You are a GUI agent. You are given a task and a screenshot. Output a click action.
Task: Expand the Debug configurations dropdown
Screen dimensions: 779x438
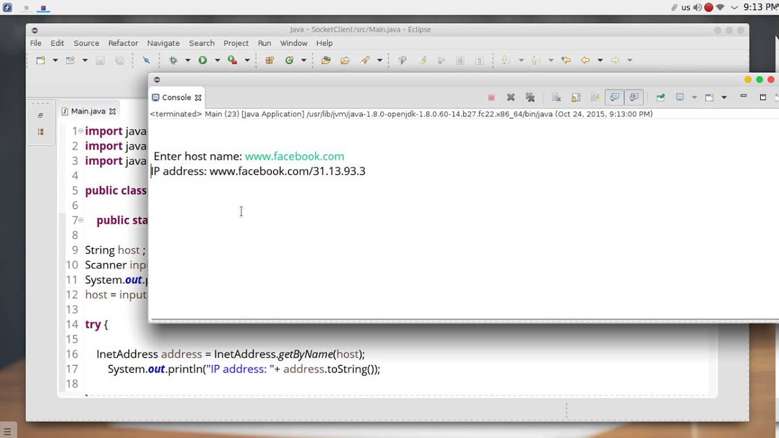(187, 60)
